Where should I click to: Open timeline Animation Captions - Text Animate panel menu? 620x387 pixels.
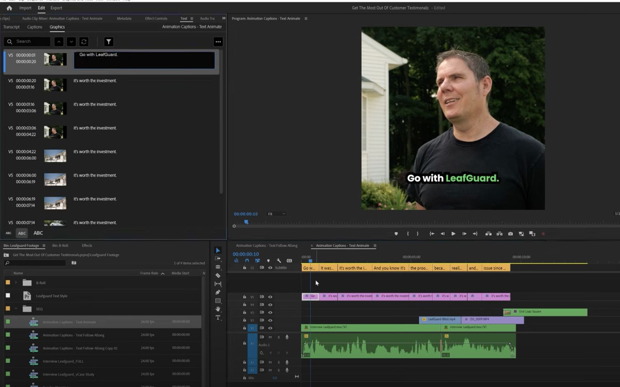(x=375, y=246)
